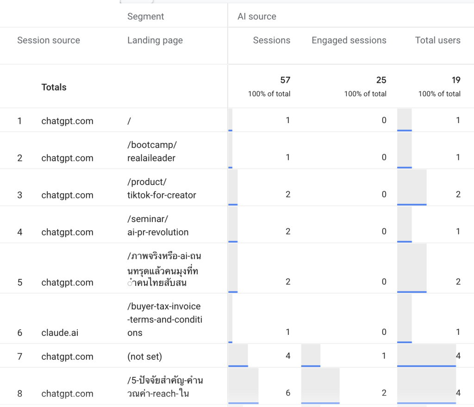Open the /seminar/ai-pr-revolution landing page cell

click(x=158, y=225)
